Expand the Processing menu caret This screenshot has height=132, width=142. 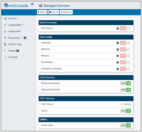[22, 38]
